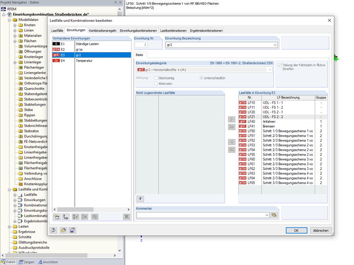Switch to Kombinationsregeln tab

point(102,31)
